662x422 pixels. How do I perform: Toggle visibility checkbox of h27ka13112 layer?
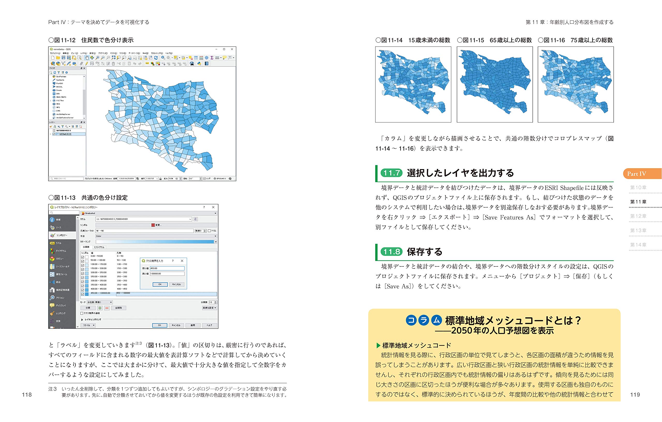54,134
